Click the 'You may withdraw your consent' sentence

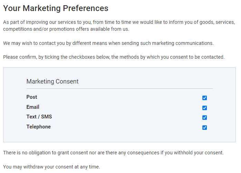pos(51,167)
